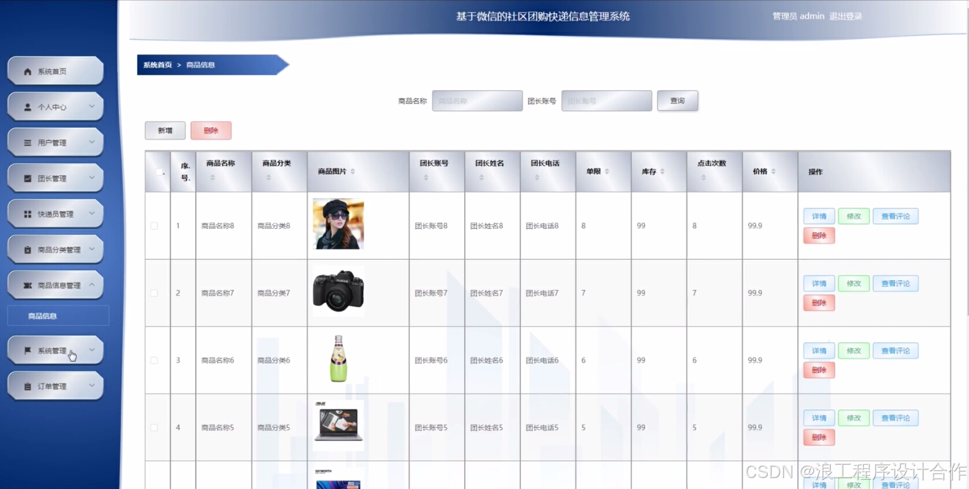Open the 系统首页 sidebar menu item

(56, 71)
